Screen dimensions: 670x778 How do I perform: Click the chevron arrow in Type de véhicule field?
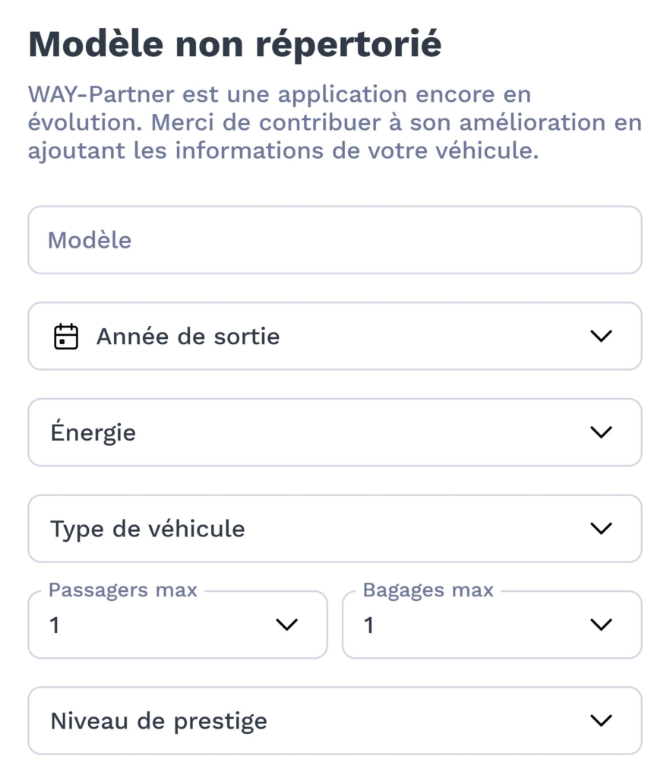pyautogui.click(x=600, y=529)
